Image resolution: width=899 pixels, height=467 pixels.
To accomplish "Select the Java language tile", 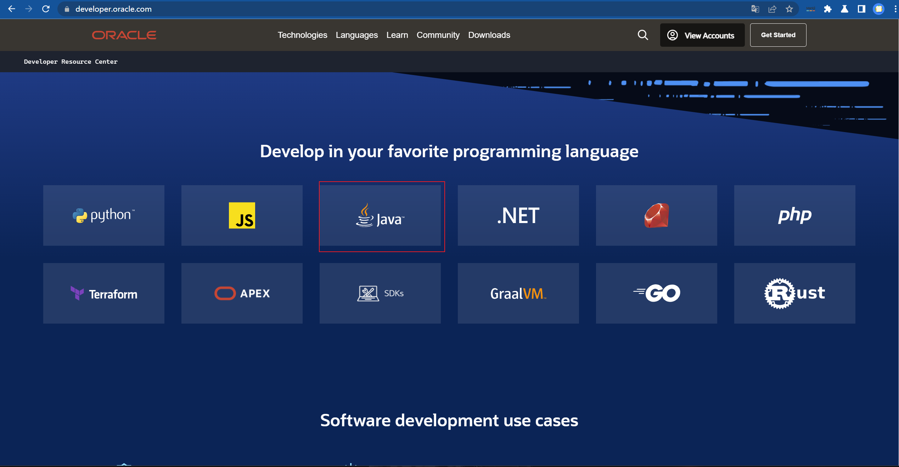I will (380, 215).
